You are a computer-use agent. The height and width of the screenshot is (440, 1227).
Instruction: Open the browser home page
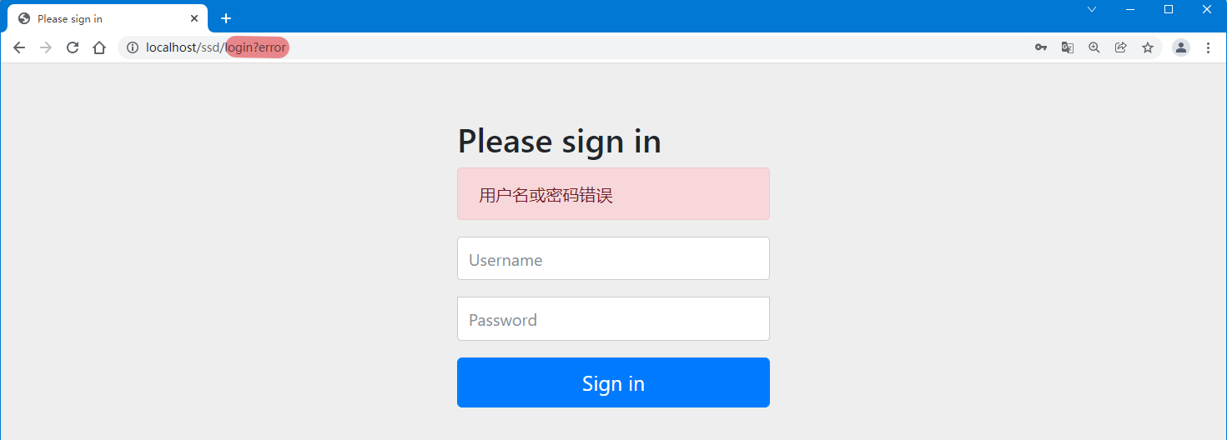coord(99,47)
